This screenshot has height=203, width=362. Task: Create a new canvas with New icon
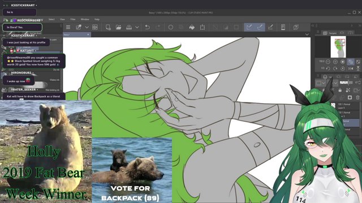[108, 28]
